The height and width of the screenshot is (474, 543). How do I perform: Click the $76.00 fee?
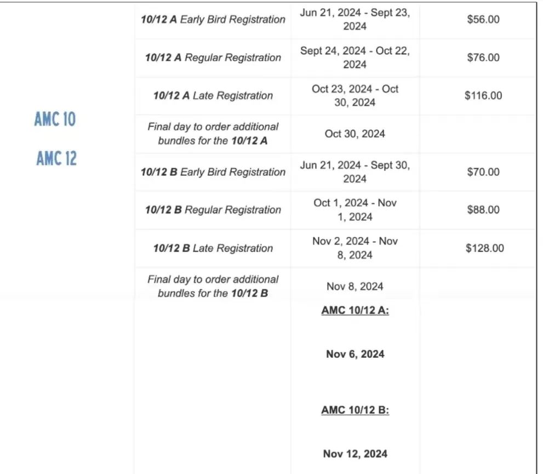pos(483,58)
